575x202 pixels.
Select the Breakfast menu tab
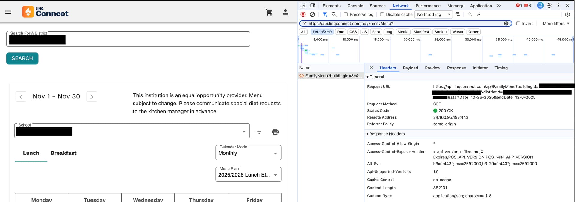coord(63,153)
